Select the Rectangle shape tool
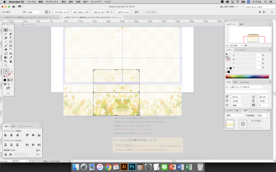Screen dimensions: 276x172 (11, 42)
